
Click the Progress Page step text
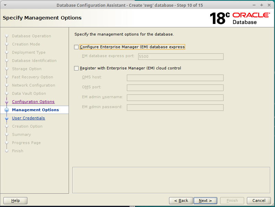(x=26, y=143)
